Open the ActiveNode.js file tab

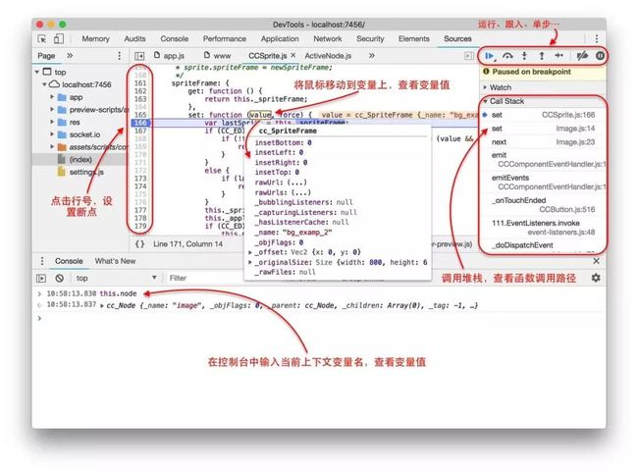328,56
